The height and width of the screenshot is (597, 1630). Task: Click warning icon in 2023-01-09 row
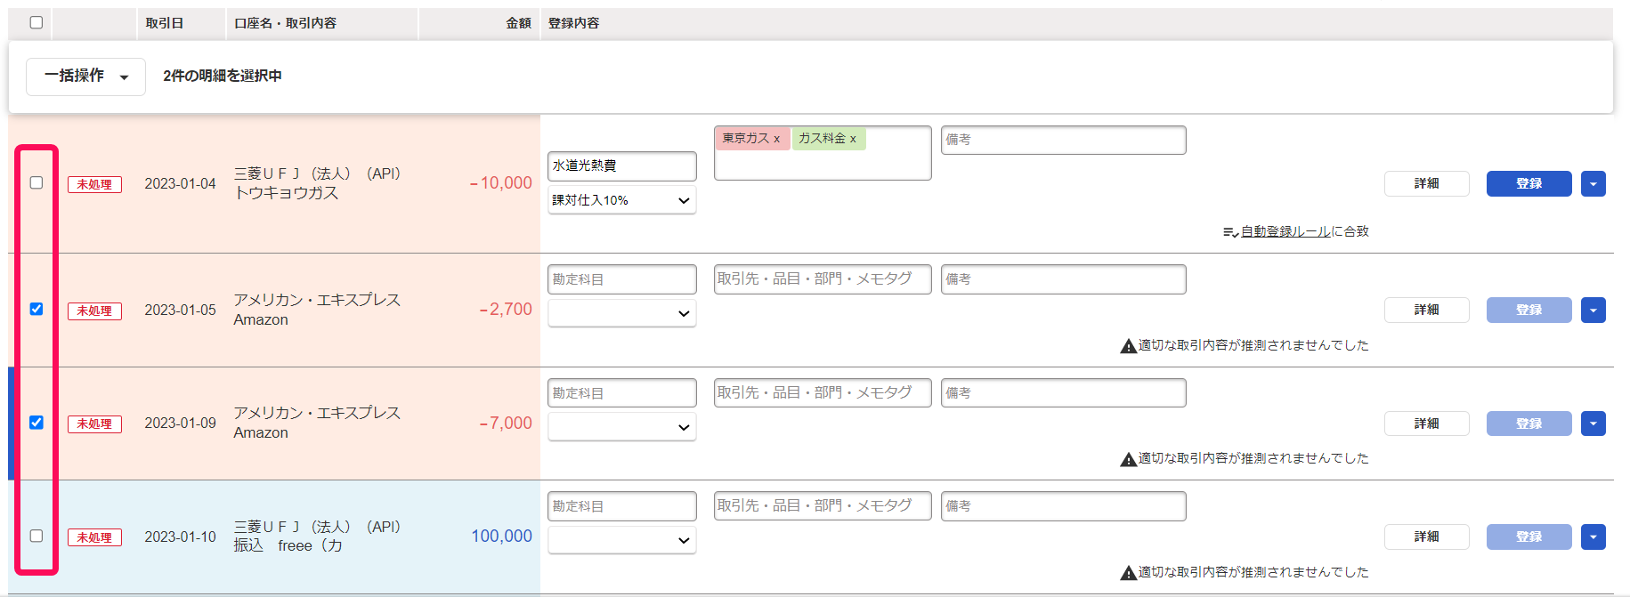[x=1128, y=459]
